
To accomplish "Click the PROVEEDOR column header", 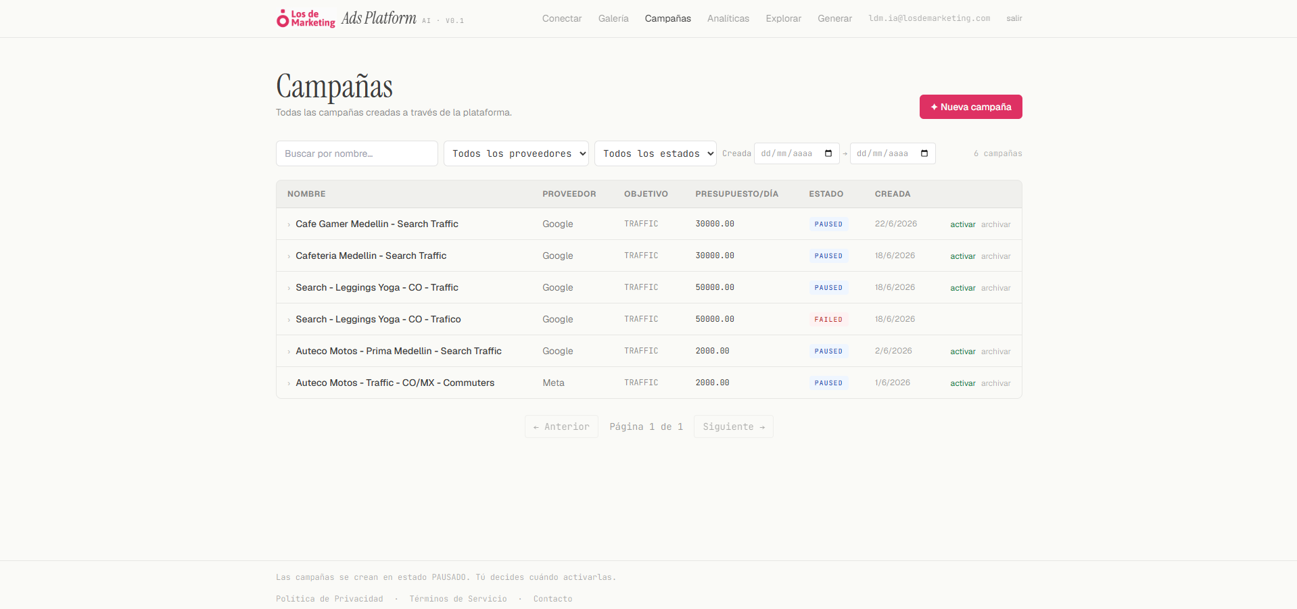I will coord(569,194).
